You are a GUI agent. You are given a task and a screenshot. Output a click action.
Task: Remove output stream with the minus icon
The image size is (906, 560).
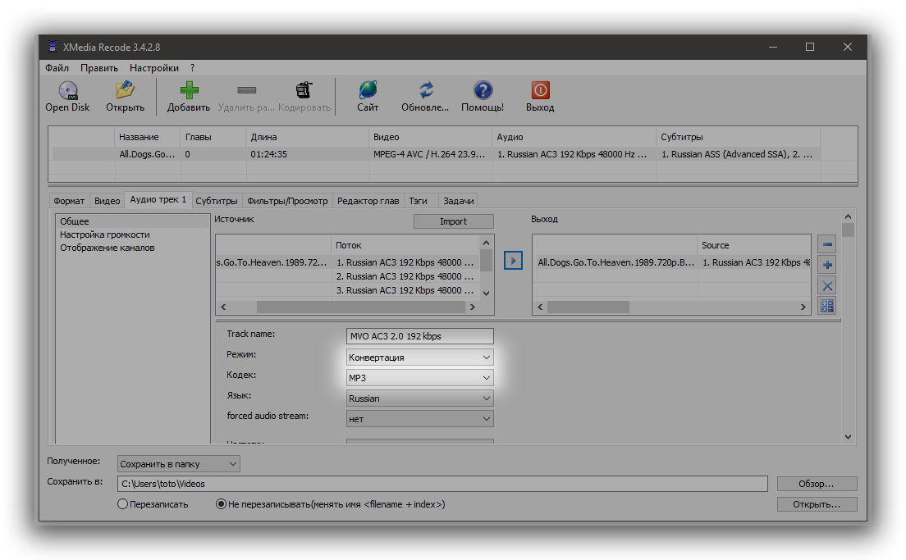point(827,244)
